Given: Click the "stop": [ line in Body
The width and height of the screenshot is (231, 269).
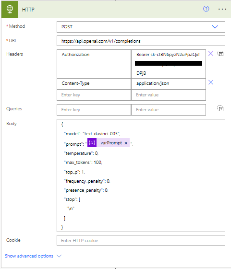Looking at the screenshot, I should 72,199.
